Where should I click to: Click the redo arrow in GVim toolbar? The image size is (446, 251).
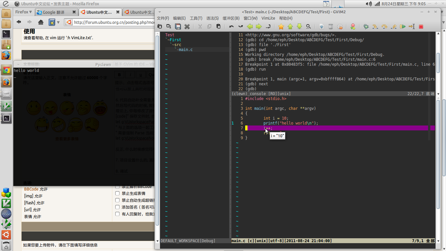pyautogui.click(x=241, y=26)
